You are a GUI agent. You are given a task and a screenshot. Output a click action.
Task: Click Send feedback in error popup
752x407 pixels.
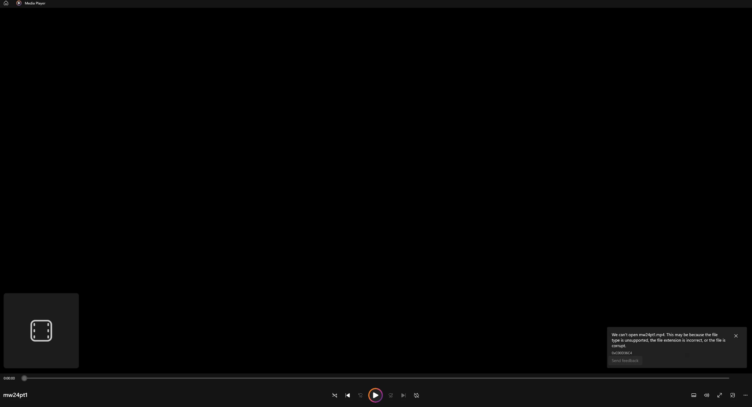625,361
